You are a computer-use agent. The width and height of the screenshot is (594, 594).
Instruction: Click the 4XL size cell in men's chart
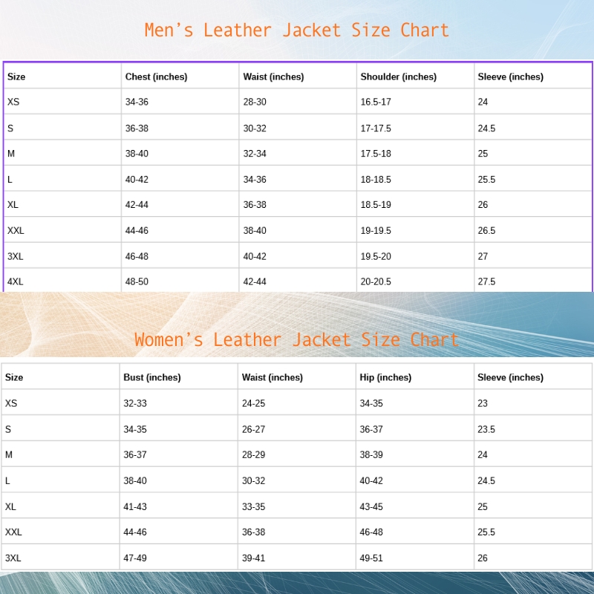coord(16,281)
